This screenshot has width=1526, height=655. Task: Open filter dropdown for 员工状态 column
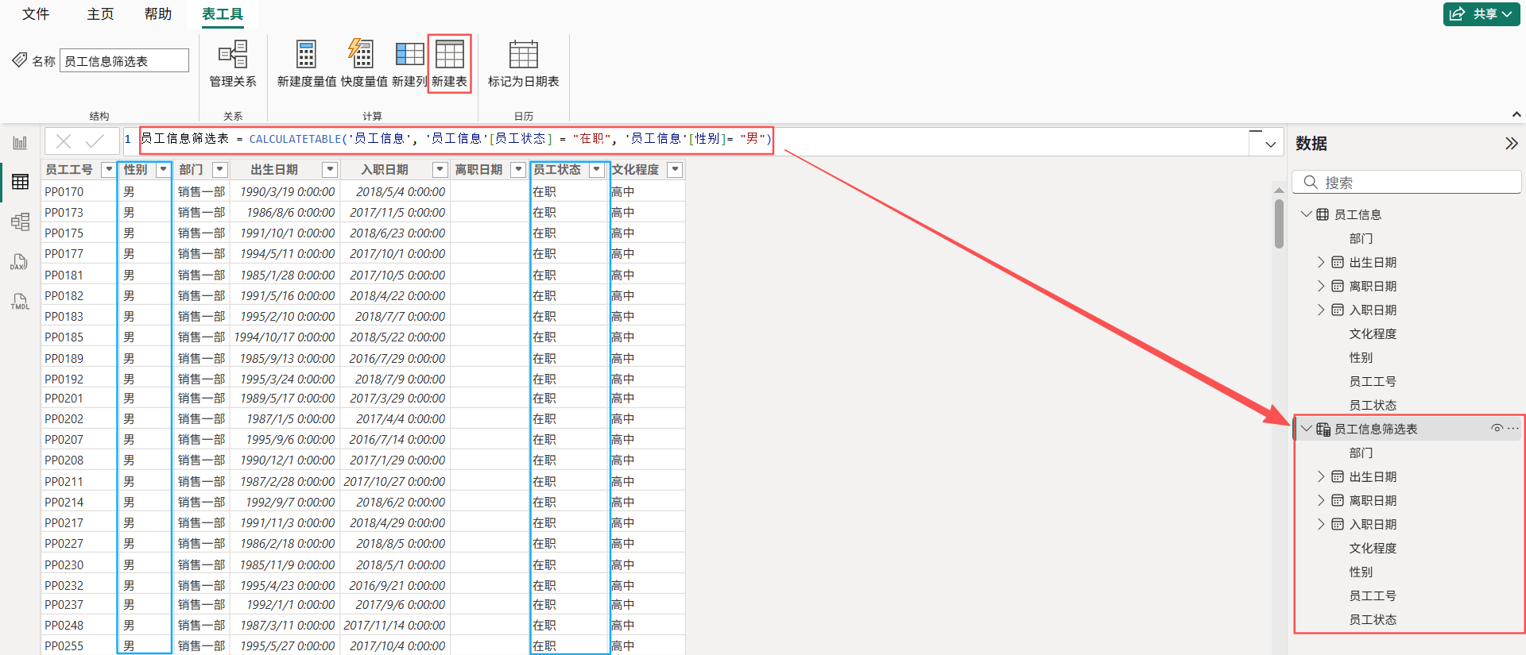[596, 169]
